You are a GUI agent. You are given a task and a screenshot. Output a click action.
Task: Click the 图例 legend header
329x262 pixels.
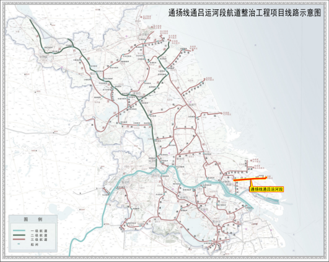33,219
